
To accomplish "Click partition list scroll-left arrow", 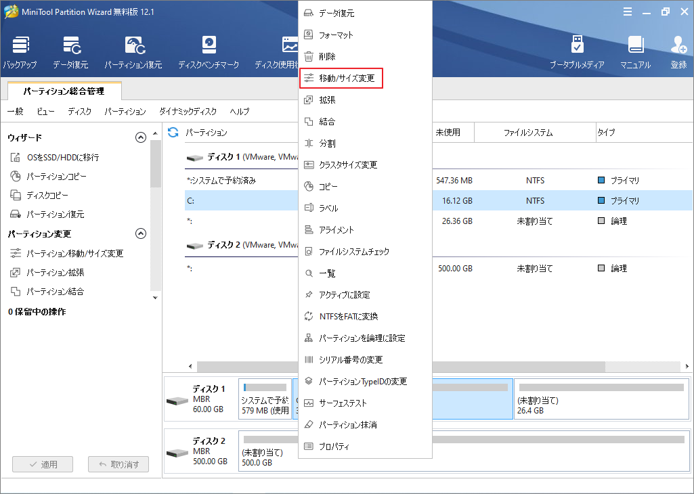I will click(x=190, y=366).
